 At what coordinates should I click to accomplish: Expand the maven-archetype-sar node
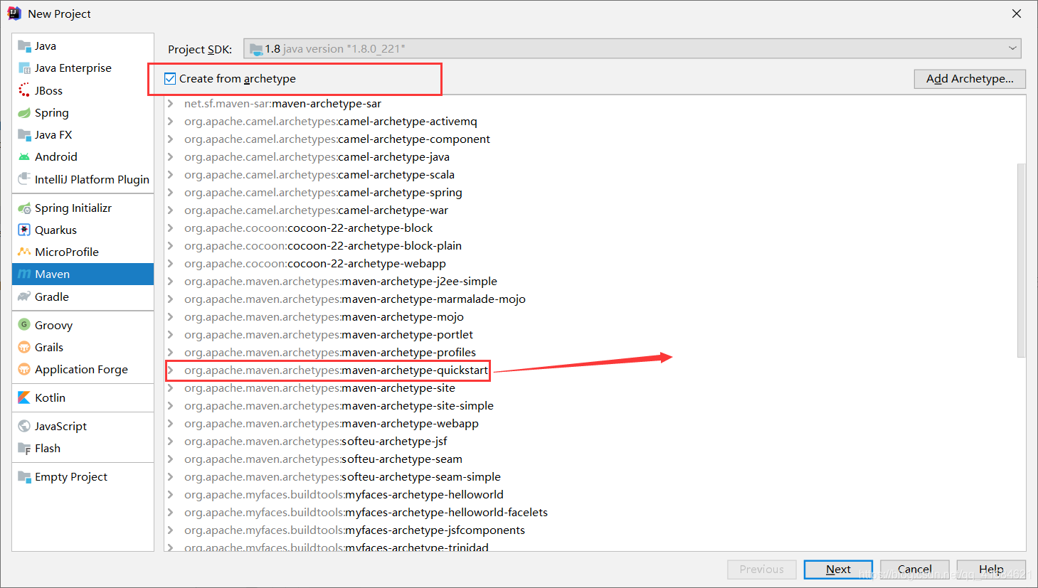tap(171, 104)
